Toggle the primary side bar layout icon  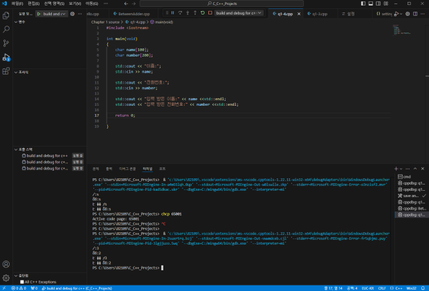(363, 3)
